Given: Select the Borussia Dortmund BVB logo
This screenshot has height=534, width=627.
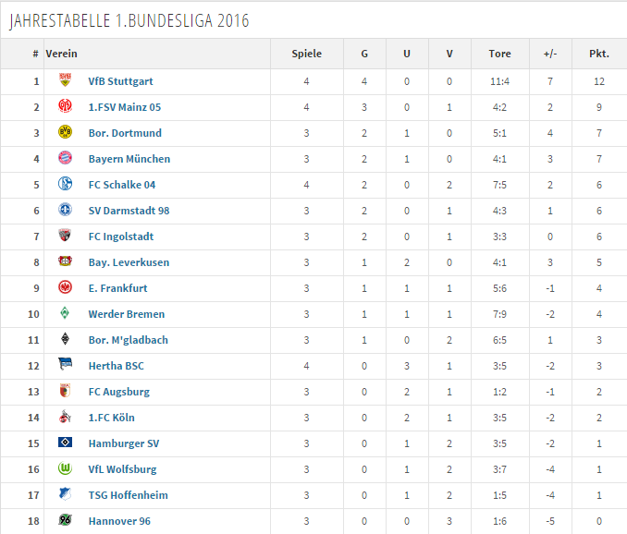Looking at the screenshot, I should pos(65,132).
